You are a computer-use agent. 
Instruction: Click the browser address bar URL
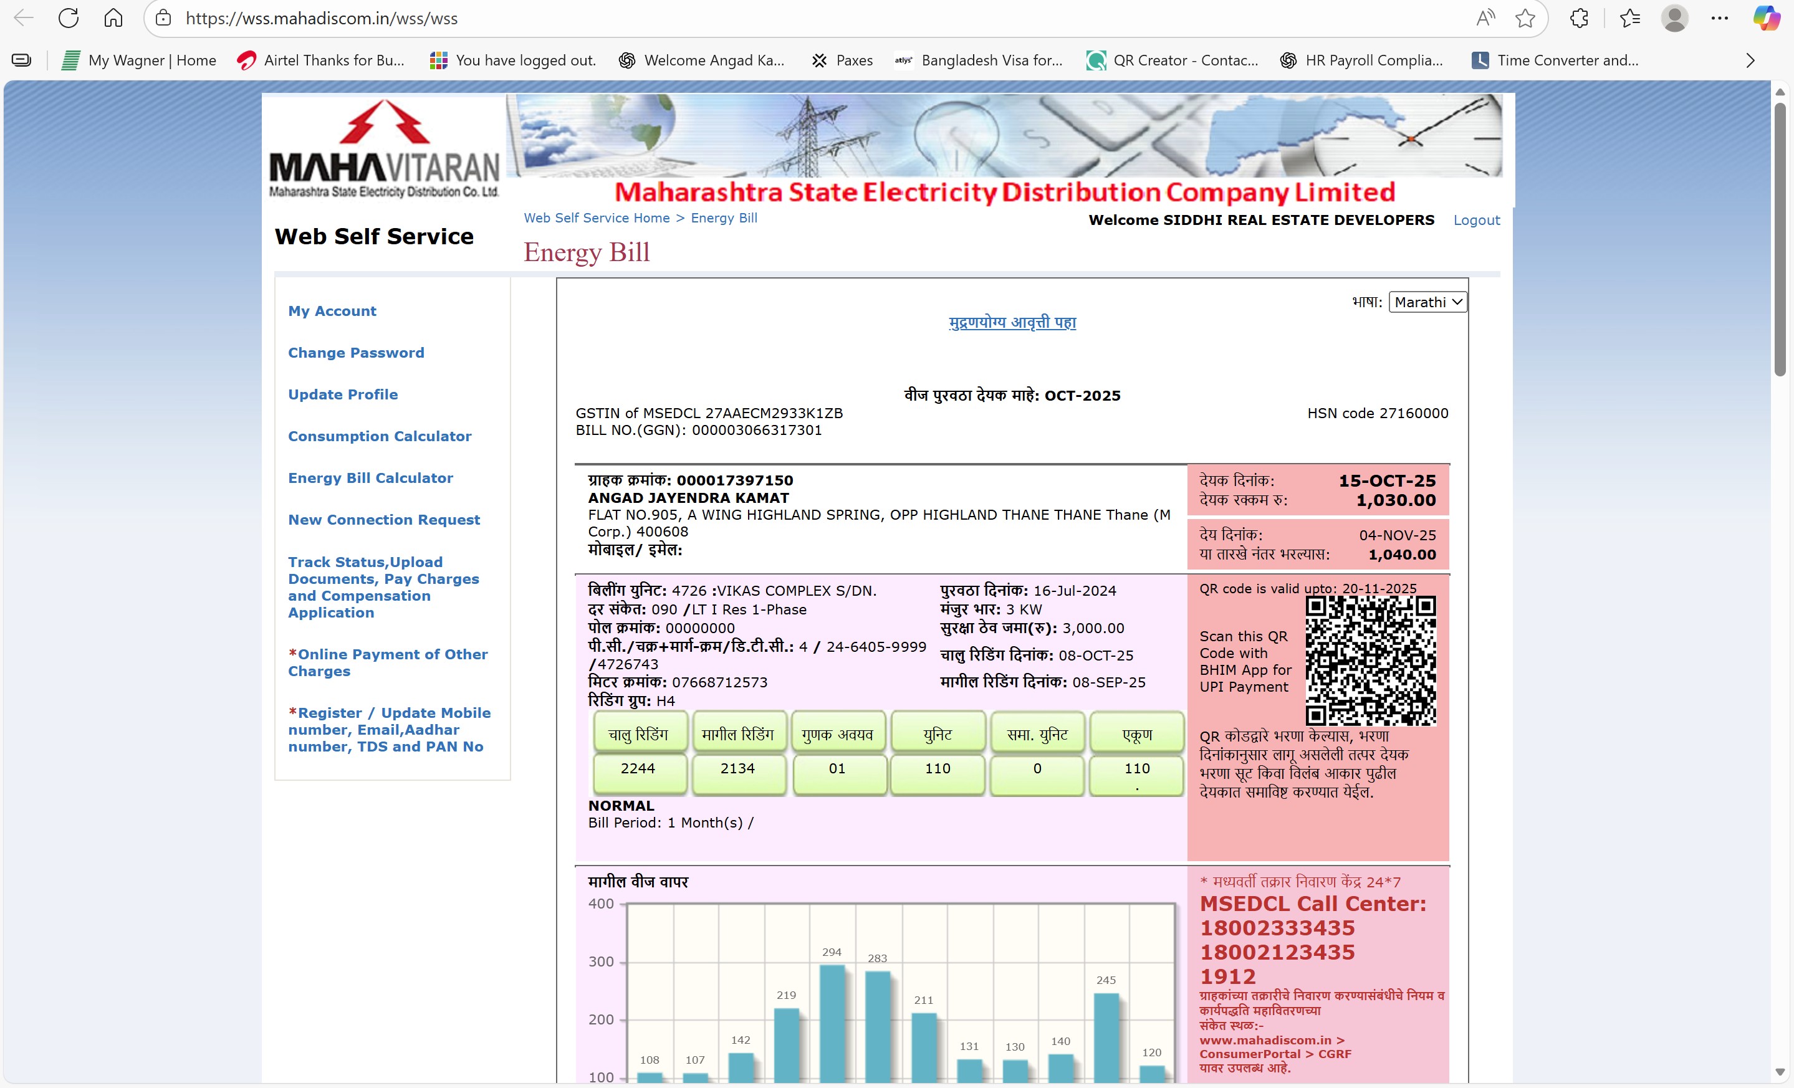pyautogui.click(x=321, y=18)
